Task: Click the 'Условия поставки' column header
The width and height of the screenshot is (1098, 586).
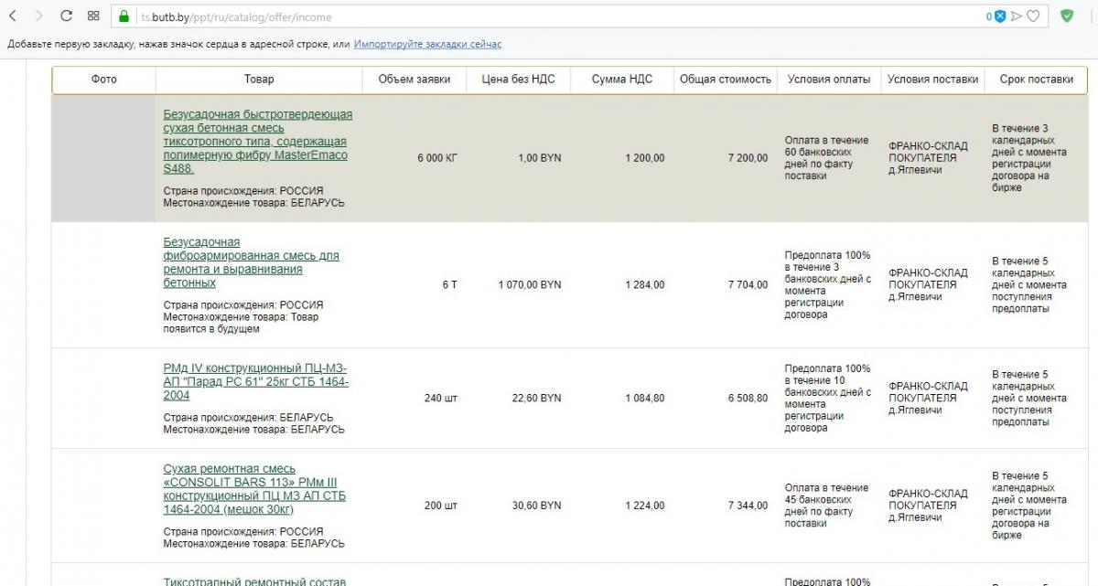Action: 932,80
